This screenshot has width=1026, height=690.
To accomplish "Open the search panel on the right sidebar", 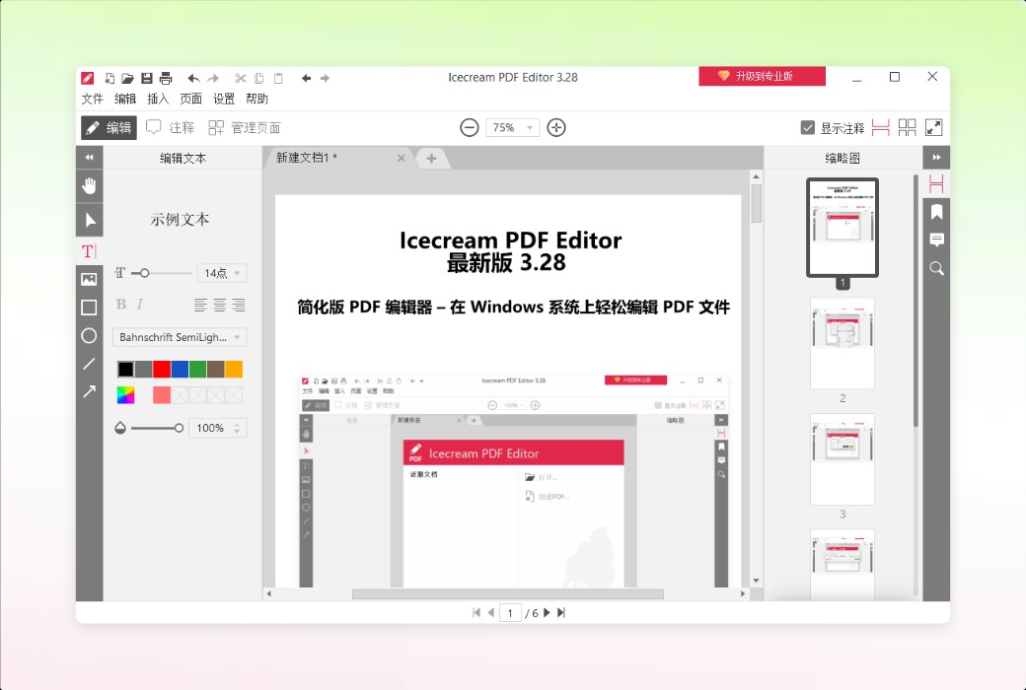I will (935, 267).
